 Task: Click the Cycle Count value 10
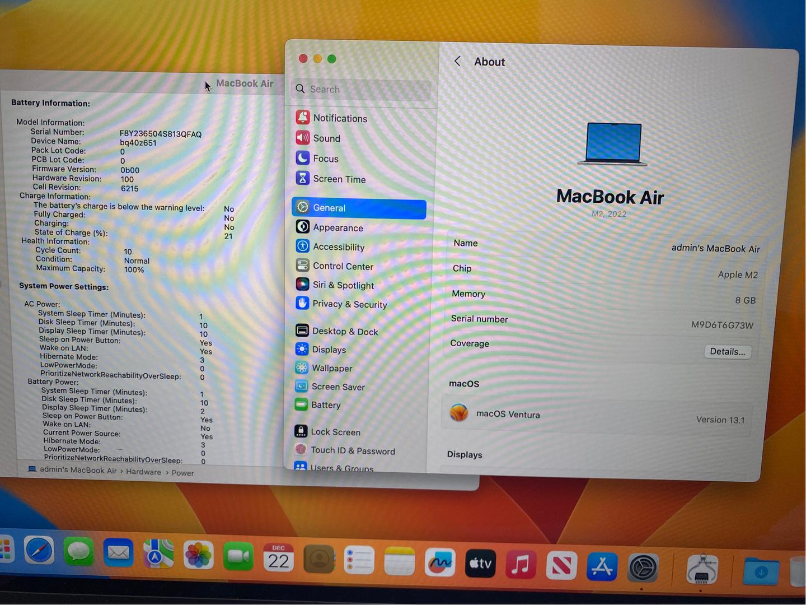pyautogui.click(x=128, y=252)
